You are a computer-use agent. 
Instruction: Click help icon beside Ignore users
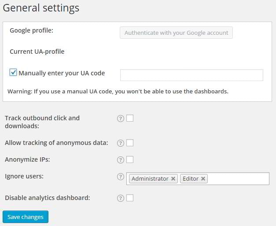(121, 177)
